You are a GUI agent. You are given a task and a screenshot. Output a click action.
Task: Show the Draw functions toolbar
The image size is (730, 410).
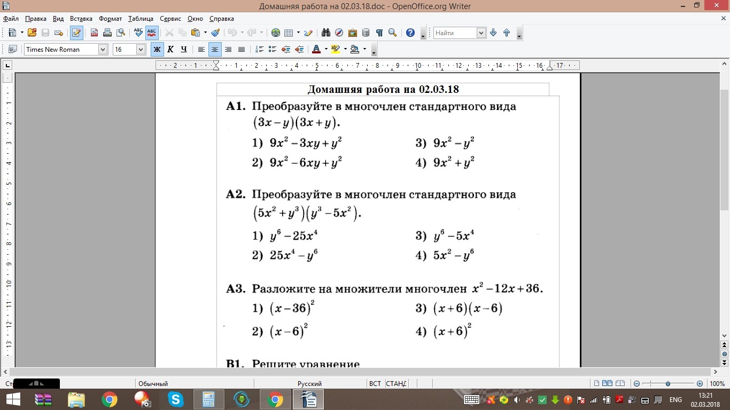pos(308,33)
